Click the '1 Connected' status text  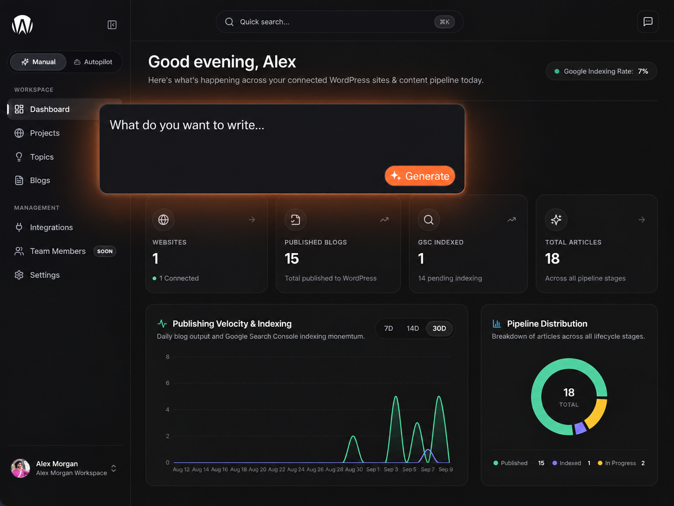[179, 278]
